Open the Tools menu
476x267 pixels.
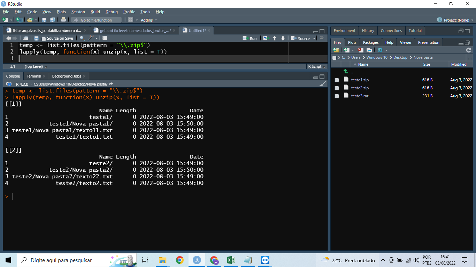[145, 12]
